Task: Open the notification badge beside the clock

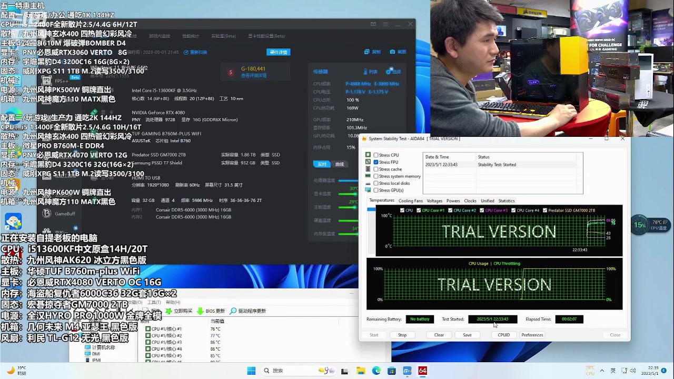Action: (664, 371)
